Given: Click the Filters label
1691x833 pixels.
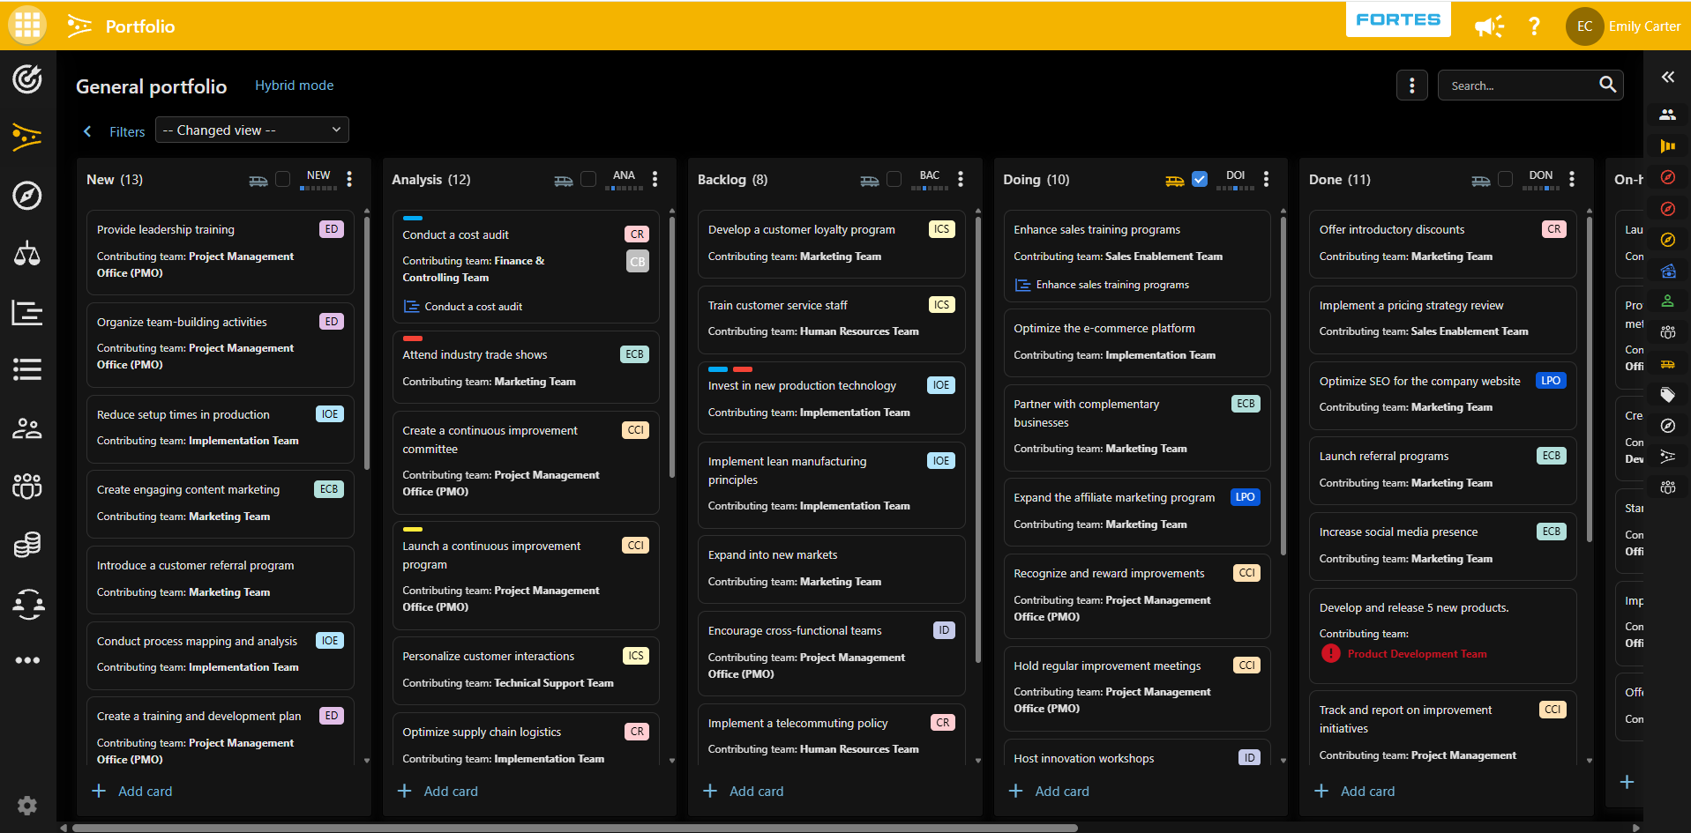Looking at the screenshot, I should click(x=127, y=131).
